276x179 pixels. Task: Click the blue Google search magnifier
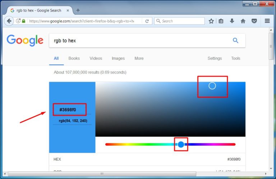click(x=235, y=40)
